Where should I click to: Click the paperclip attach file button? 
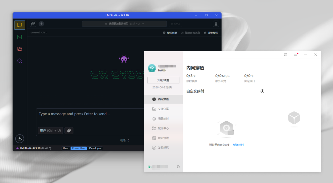(69, 130)
